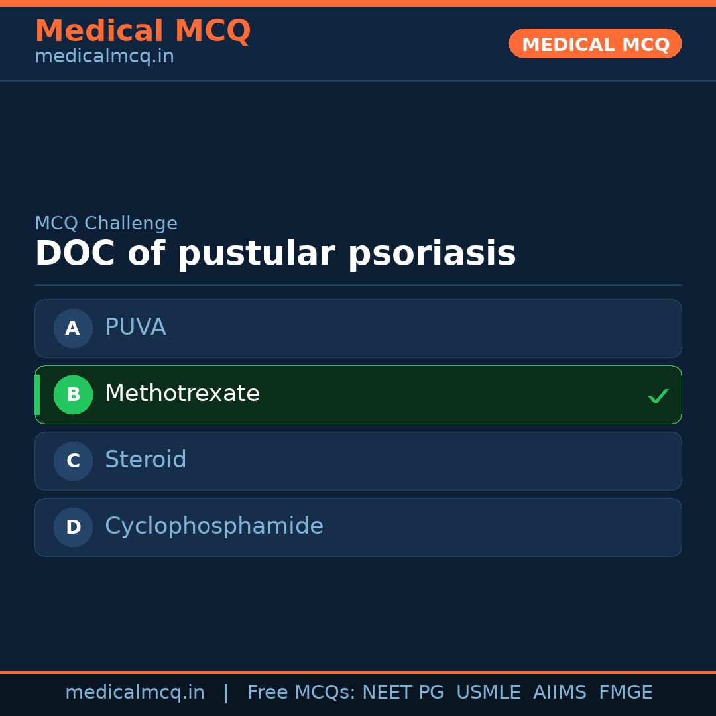Select answer option Steroid

358,461
